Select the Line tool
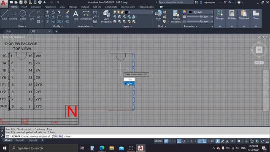This screenshot has width=270, height=152. click(x=4, y=15)
